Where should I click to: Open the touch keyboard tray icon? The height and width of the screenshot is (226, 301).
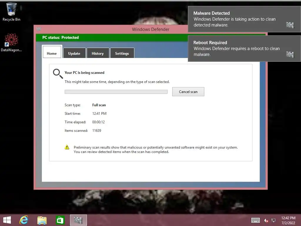point(255,220)
